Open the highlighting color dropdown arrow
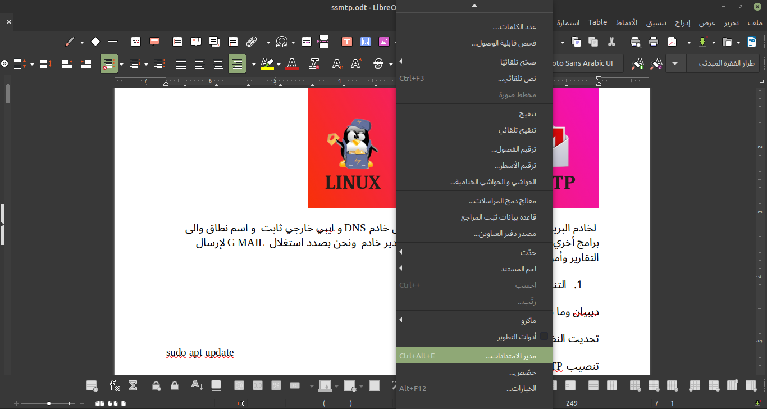767x409 pixels. 279,63
